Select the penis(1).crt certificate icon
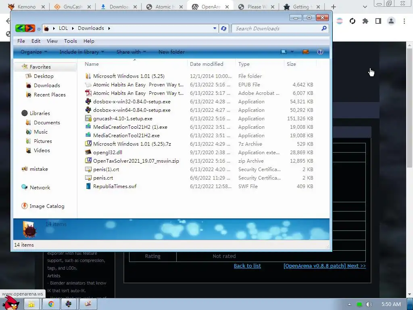The image size is (413, 310). tap(88, 169)
